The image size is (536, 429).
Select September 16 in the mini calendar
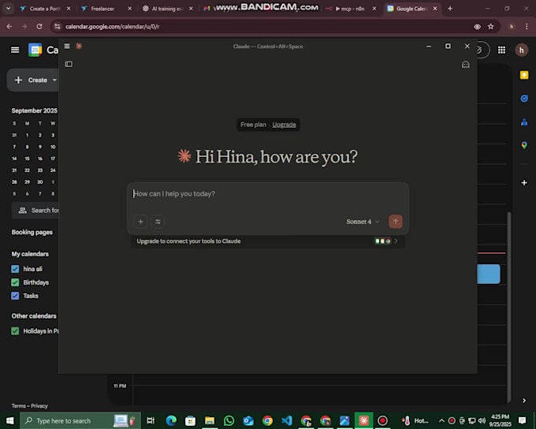40,159
